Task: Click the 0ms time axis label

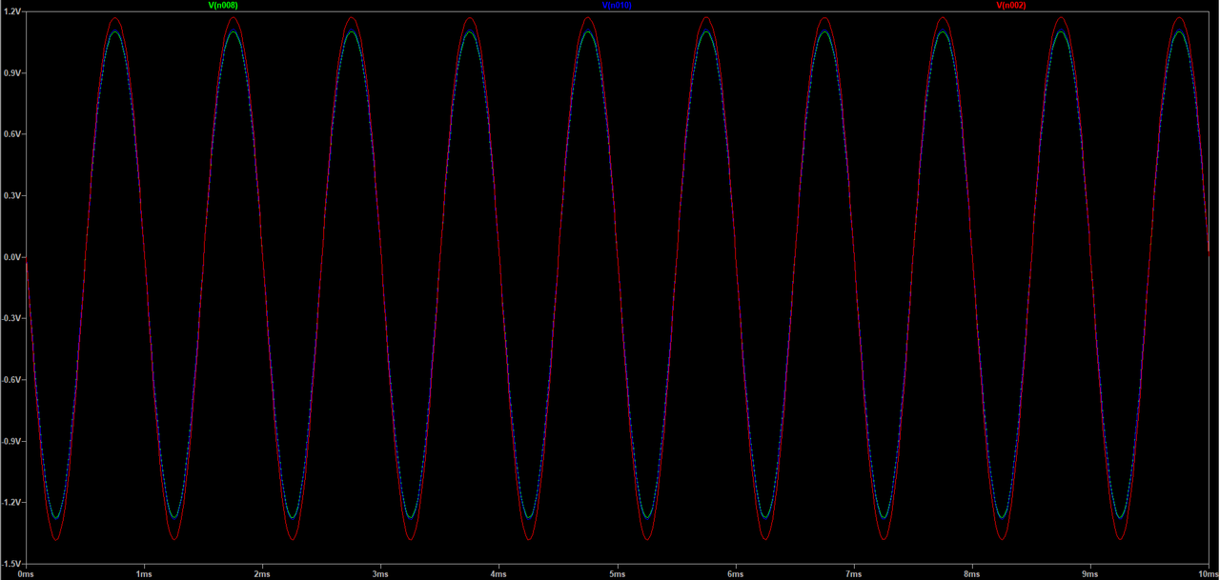Action: (27, 574)
